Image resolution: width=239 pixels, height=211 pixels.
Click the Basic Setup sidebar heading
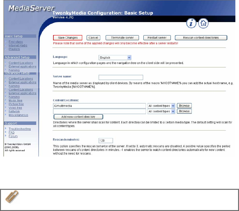(20, 36)
